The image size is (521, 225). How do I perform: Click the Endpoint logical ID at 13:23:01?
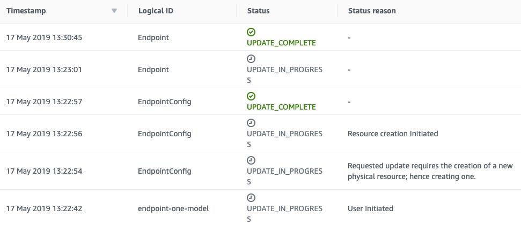(153, 69)
